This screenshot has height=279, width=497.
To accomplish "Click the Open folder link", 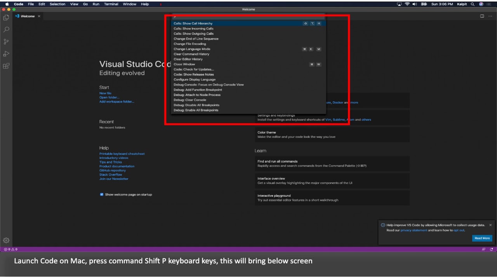I will [x=109, y=98].
